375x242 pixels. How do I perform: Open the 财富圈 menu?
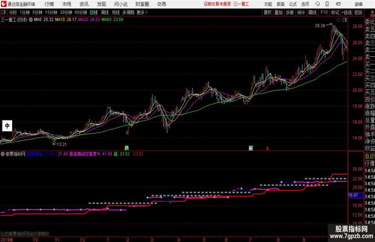click(142, 4)
